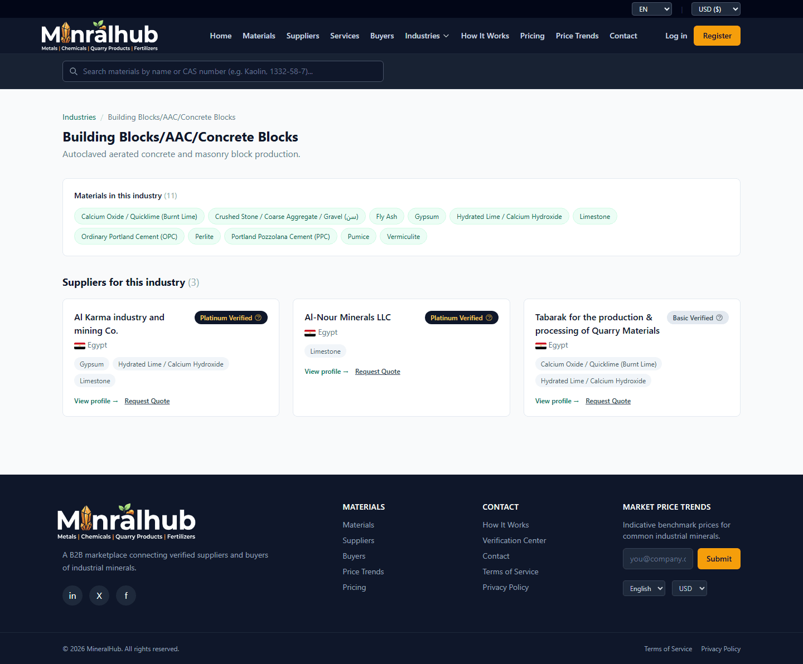Screen dimensions: 803x664
Task: Open Pricing link in footer Materials column
Action: tap(354, 587)
